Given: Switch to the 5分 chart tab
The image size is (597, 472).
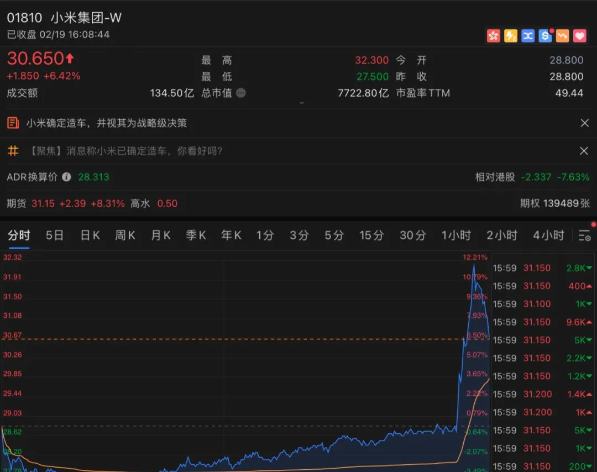Looking at the screenshot, I should [334, 235].
